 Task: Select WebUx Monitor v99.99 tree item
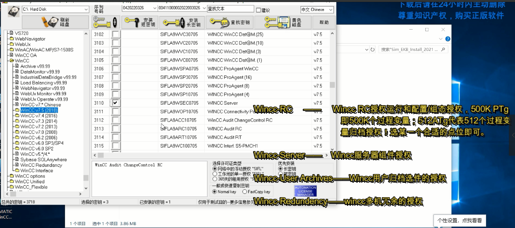(43, 94)
